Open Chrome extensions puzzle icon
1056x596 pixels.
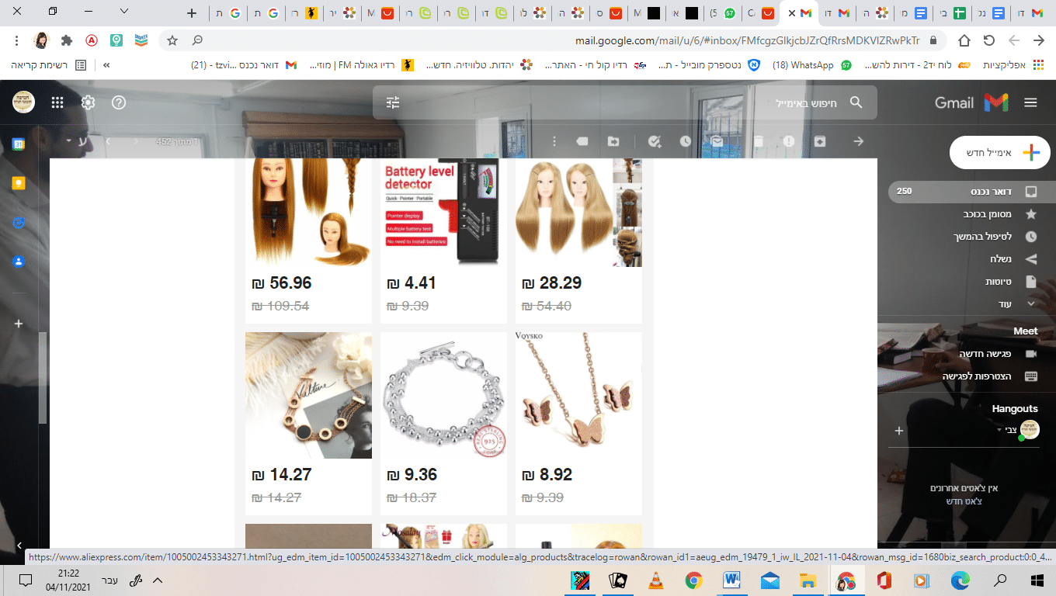click(67, 40)
